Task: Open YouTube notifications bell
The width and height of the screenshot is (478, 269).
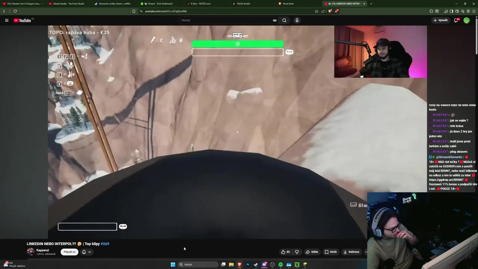Action: coord(456,20)
